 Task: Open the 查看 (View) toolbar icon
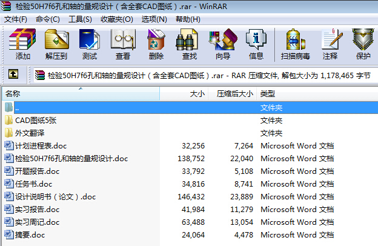click(123, 39)
